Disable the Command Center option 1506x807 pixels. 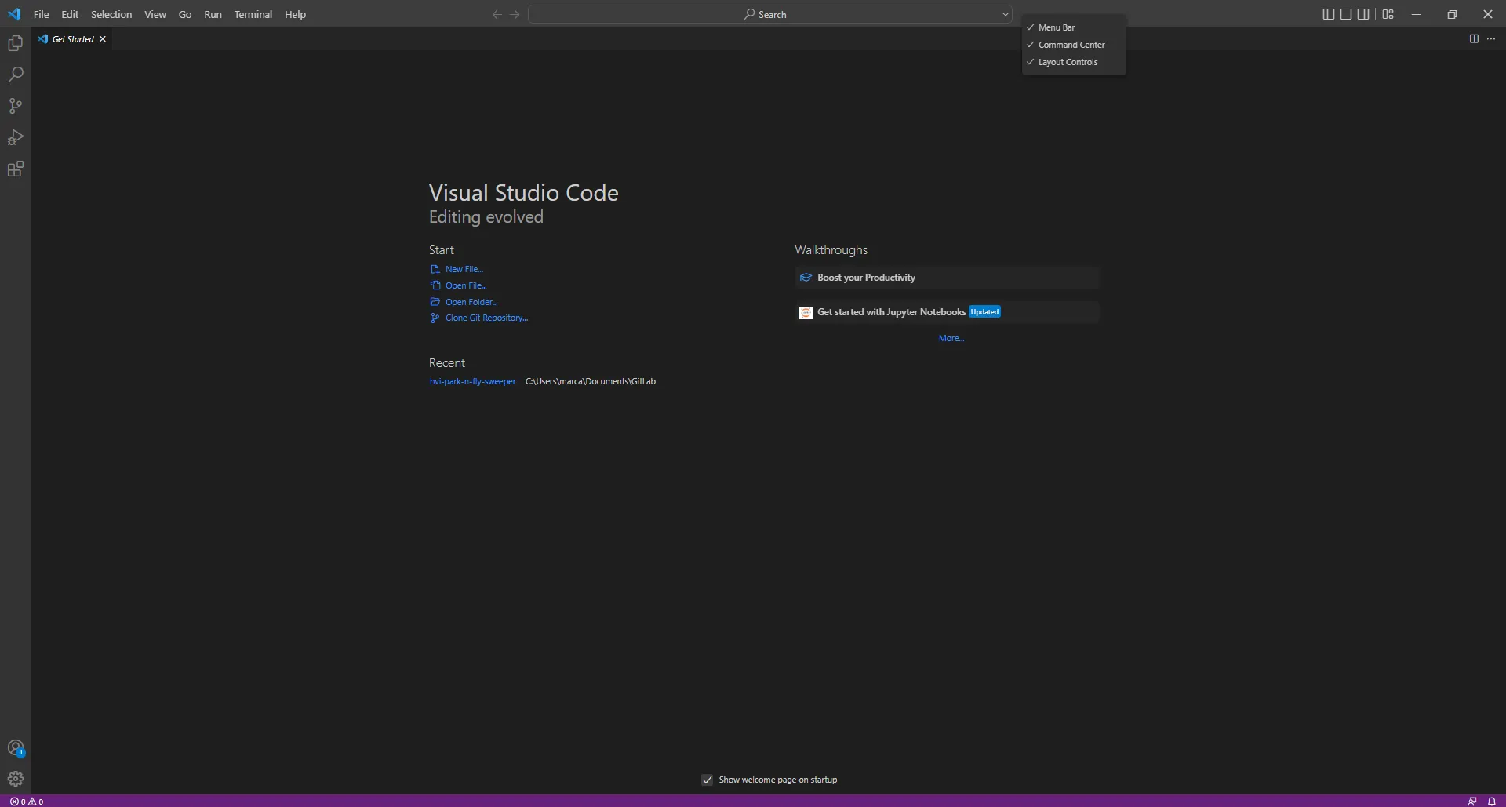coord(1071,45)
